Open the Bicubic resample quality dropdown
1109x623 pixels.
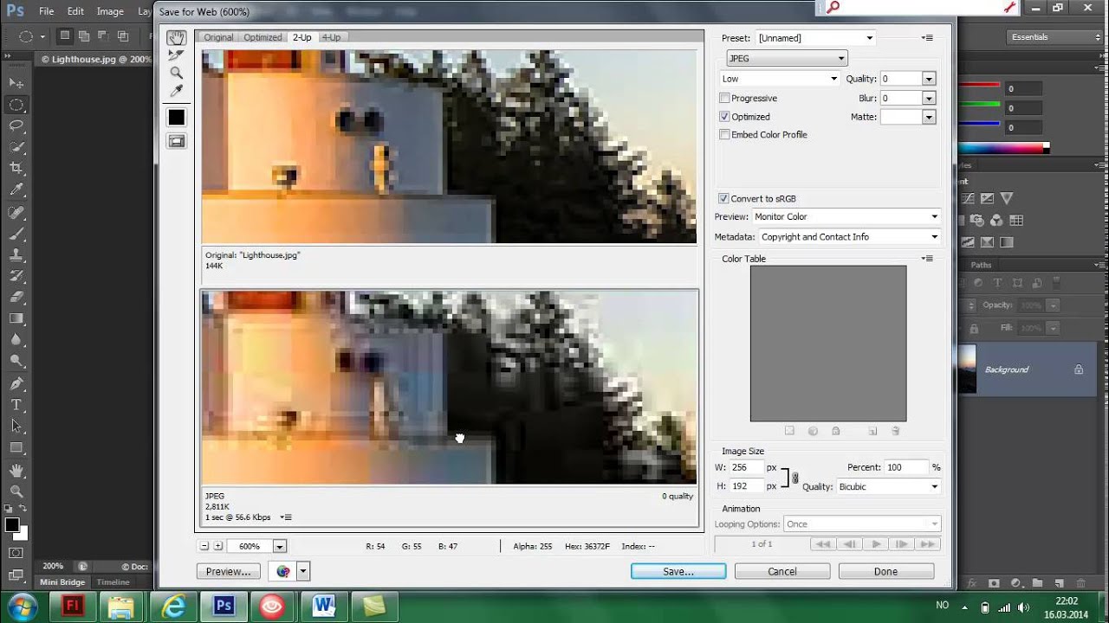(x=889, y=487)
